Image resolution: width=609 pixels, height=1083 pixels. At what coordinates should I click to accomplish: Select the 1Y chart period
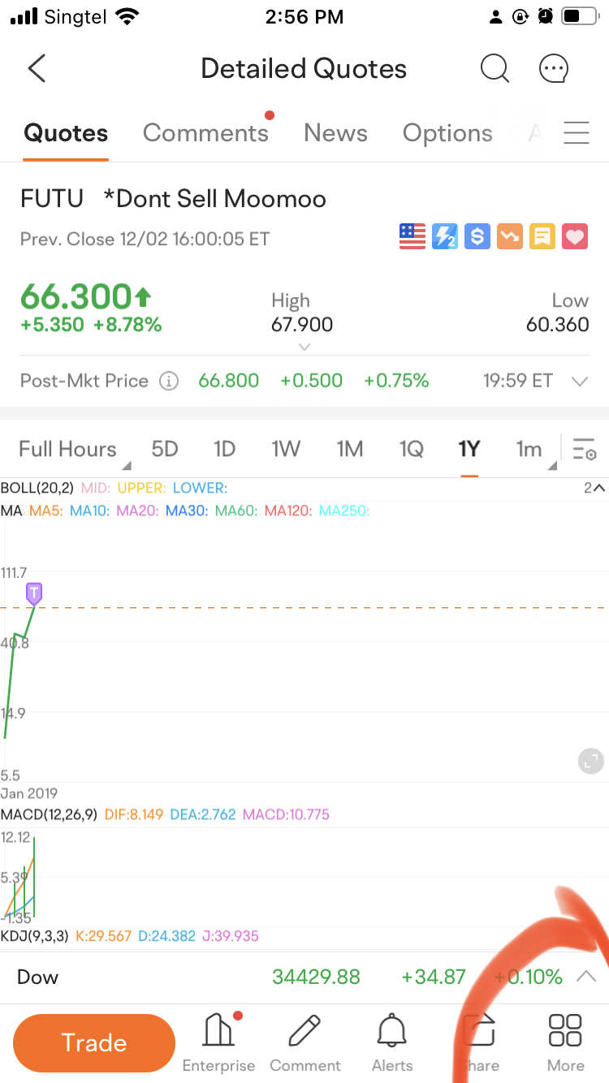469,449
